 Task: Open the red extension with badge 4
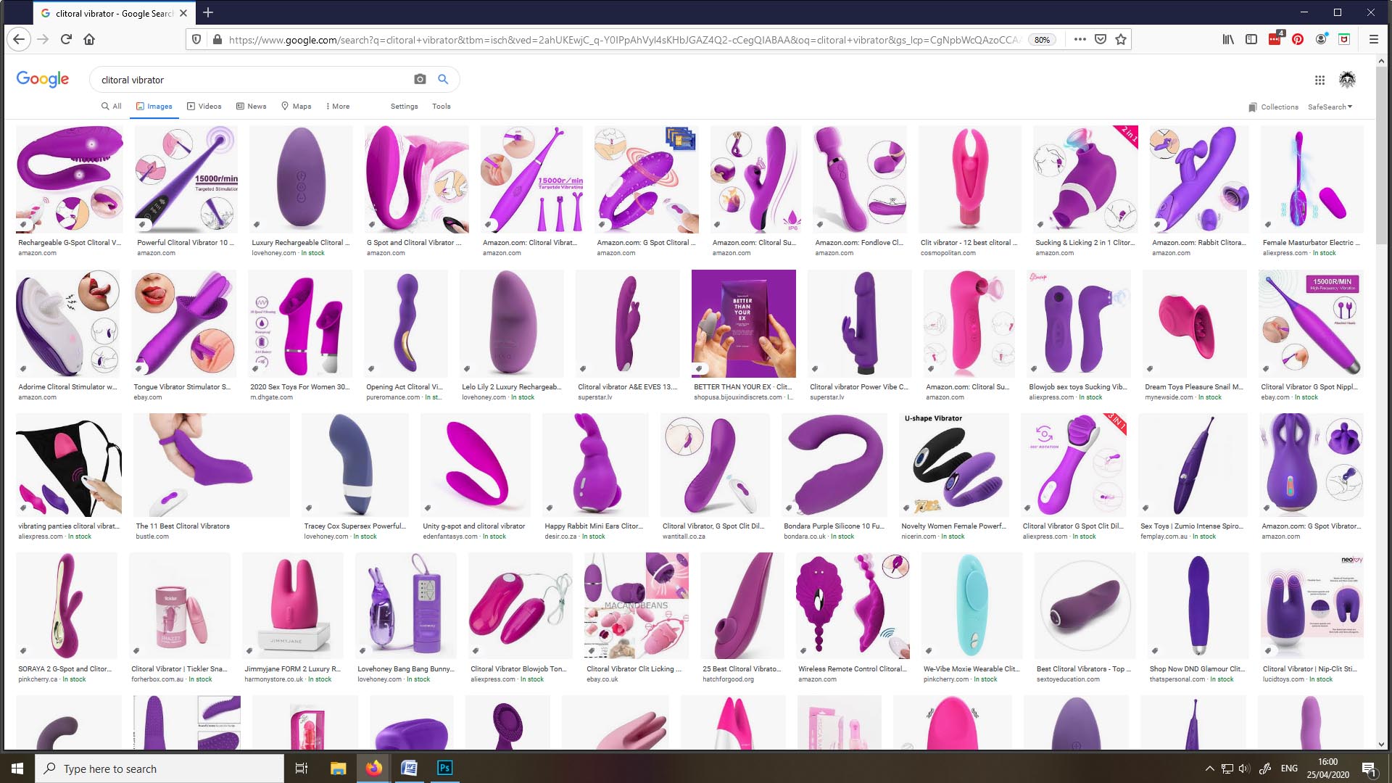pyautogui.click(x=1275, y=38)
